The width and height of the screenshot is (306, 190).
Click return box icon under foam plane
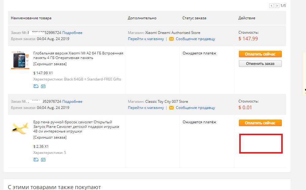[43, 160]
